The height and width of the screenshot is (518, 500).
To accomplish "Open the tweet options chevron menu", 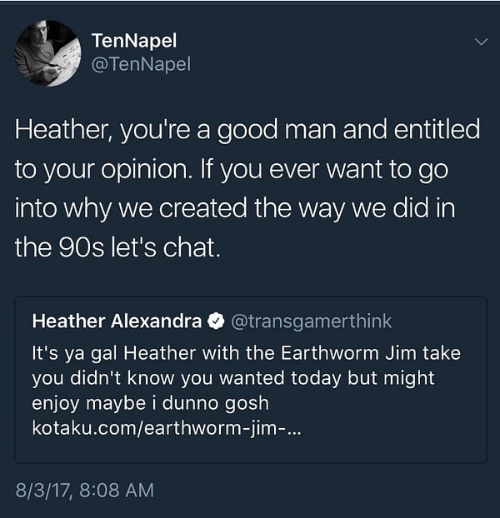I will point(481,42).
